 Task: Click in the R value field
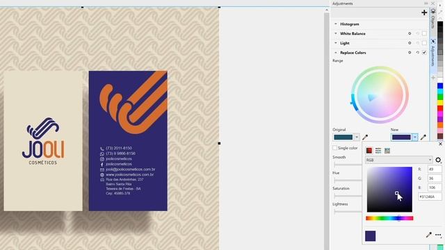tap(435, 169)
